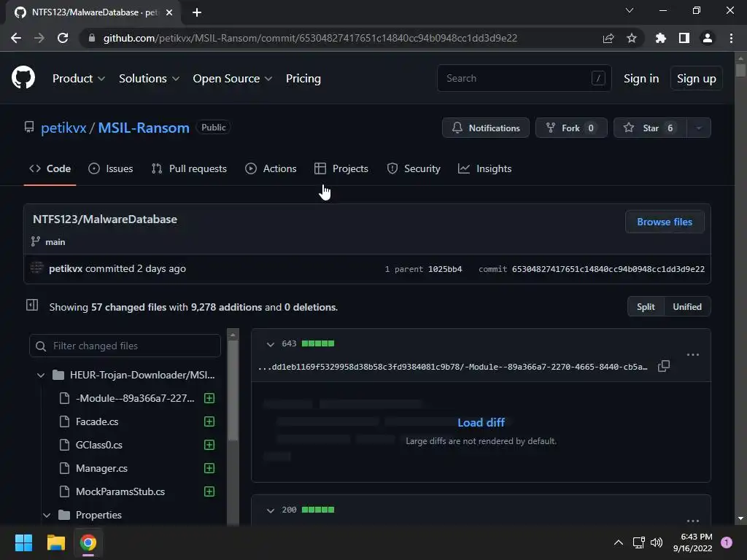Click Load diff link

[x=481, y=422]
